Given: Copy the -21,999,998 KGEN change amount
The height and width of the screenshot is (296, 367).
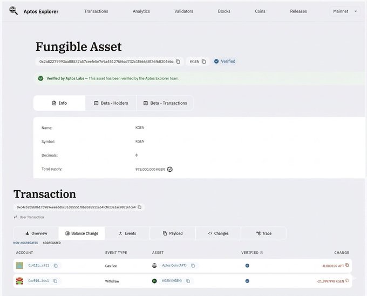Looking at the screenshot, I should 347,280.
